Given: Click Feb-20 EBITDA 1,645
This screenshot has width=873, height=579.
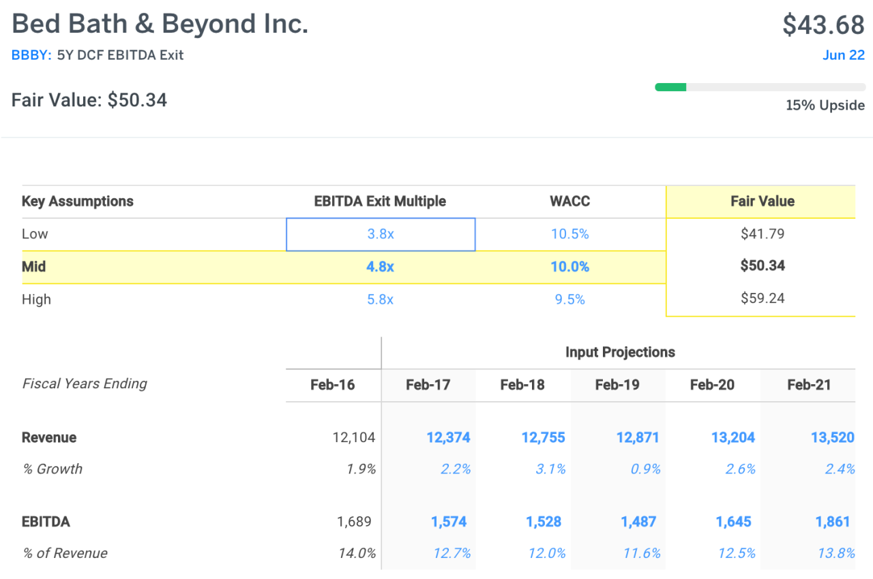Looking at the screenshot, I should 733,522.
